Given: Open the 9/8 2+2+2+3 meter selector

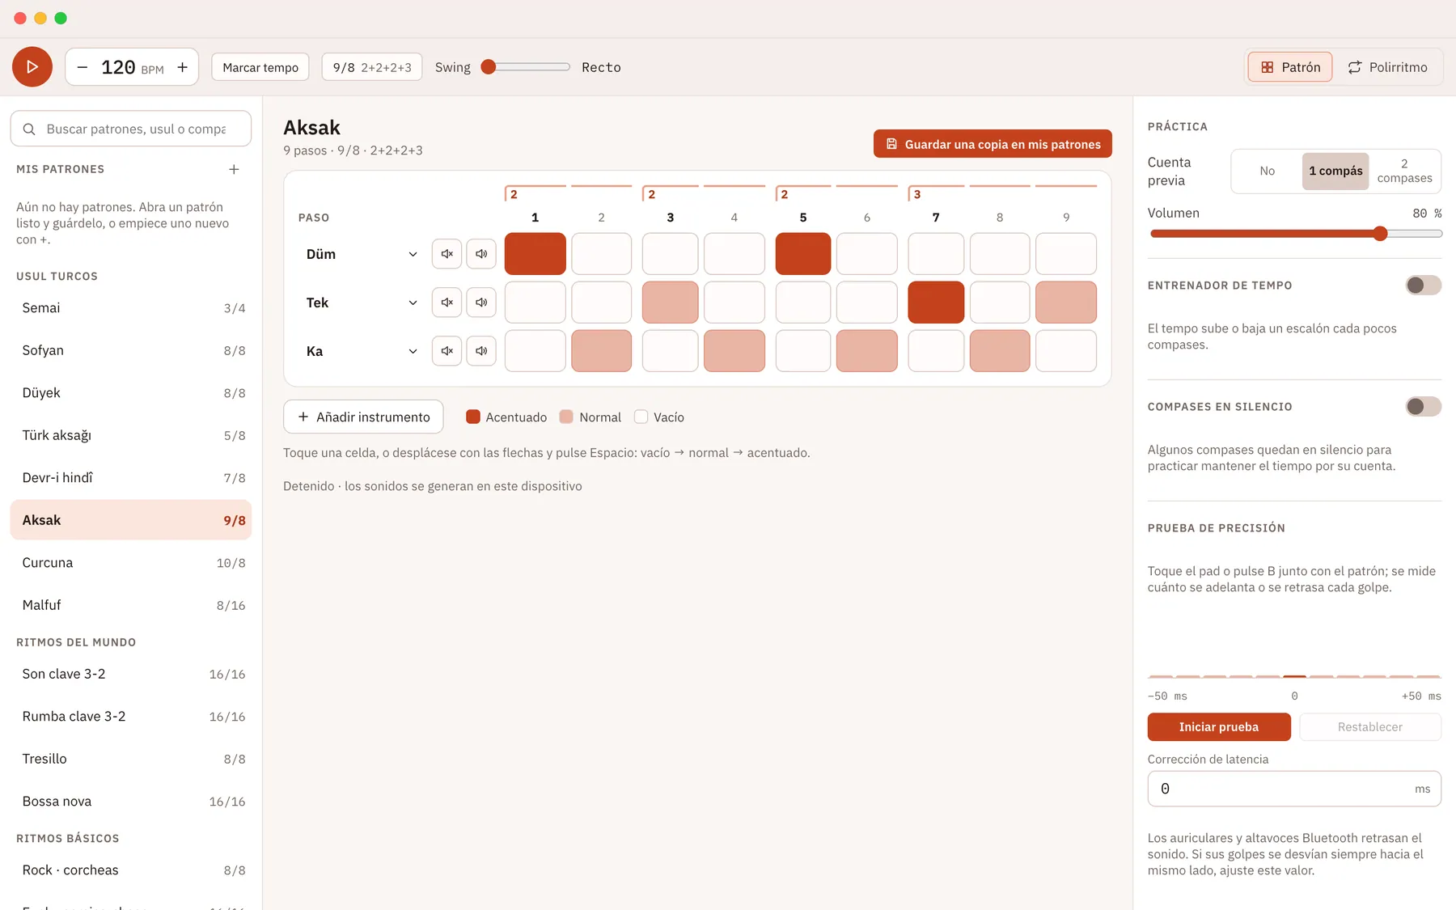Looking at the screenshot, I should pos(372,67).
